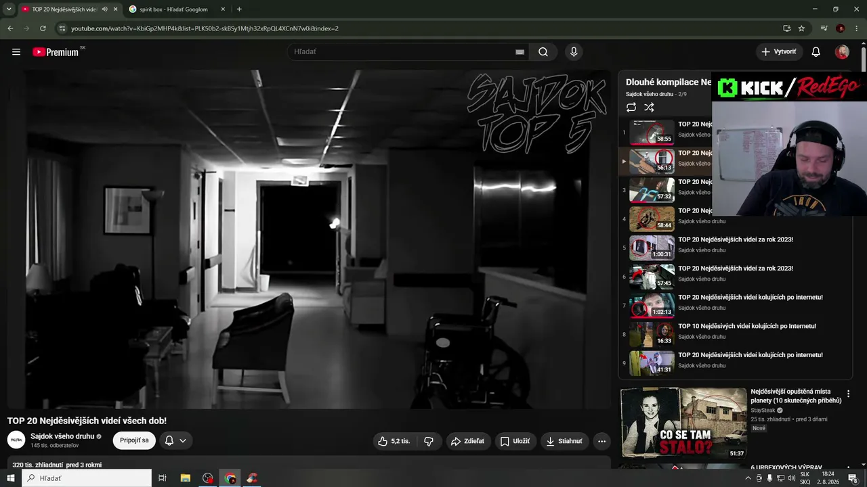Toggle playlist loop
Image resolution: width=867 pixels, height=487 pixels.
631,108
